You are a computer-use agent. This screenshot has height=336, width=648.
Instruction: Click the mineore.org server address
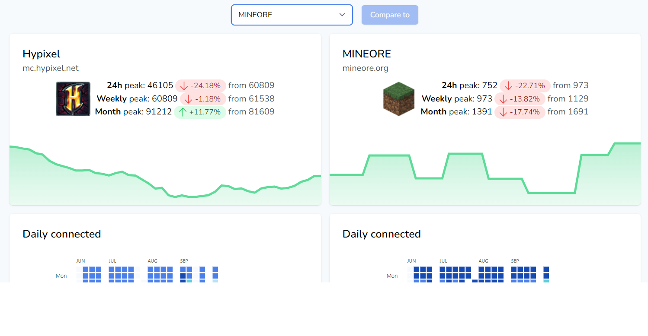[366, 68]
